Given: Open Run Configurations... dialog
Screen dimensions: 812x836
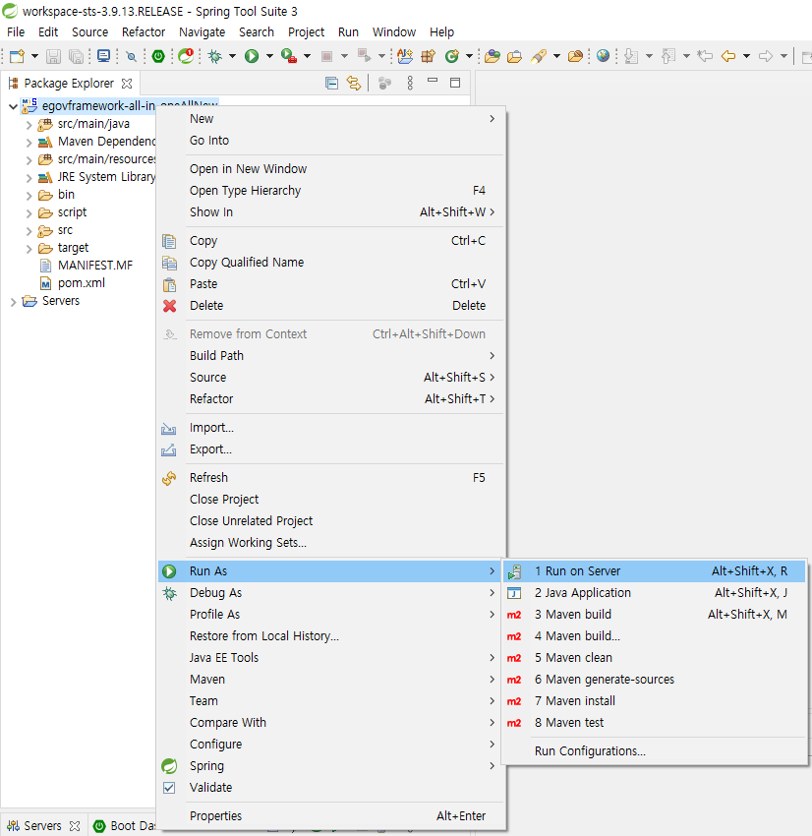Looking at the screenshot, I should pyautogui.click(x=590, y=751).
